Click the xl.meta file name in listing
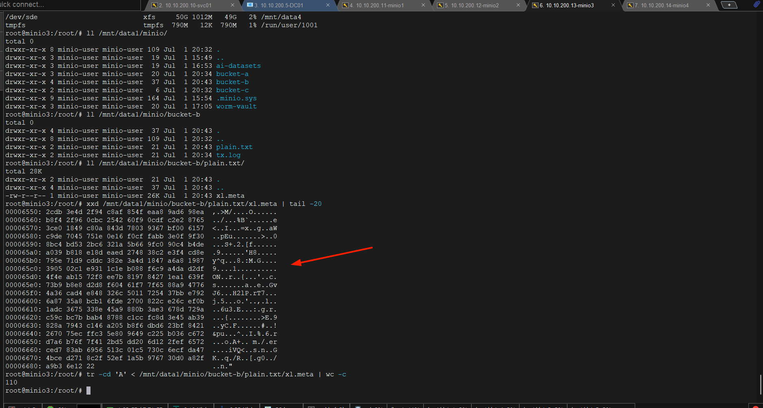Screen dimensions: 763x408 (x=230, y=196)
